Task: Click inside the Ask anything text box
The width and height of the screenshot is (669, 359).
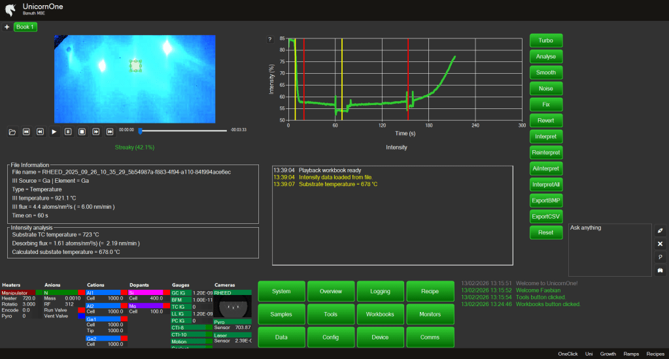Action: click(608, 251)
